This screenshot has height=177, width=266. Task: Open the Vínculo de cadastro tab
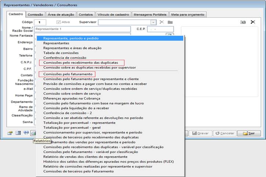pos(113,15)
